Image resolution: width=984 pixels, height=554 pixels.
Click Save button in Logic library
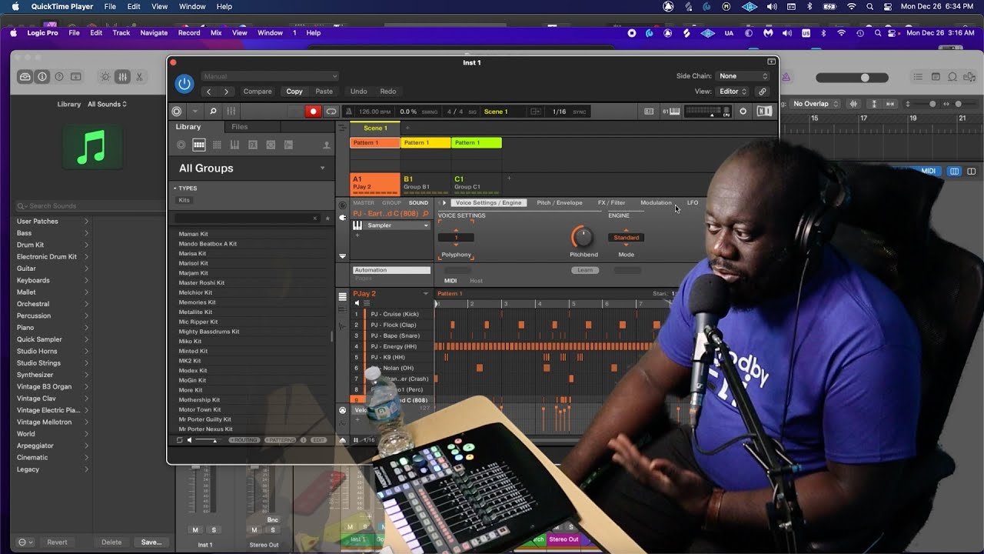click(151, 542)
